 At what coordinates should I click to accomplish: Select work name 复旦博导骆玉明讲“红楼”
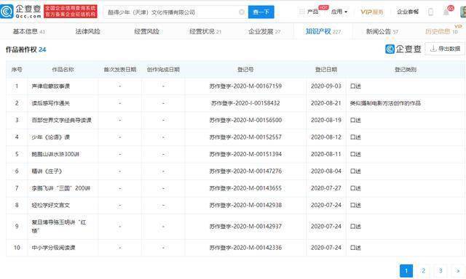click(59, 226)
